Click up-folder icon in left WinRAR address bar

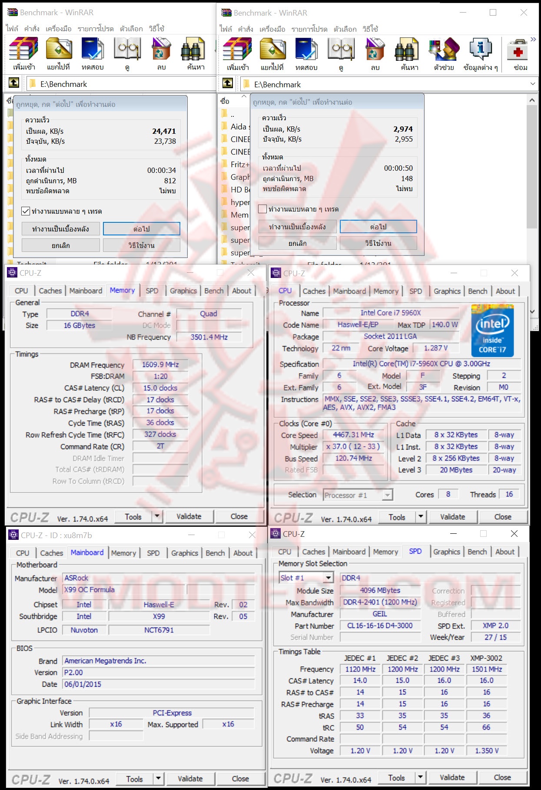14,83
